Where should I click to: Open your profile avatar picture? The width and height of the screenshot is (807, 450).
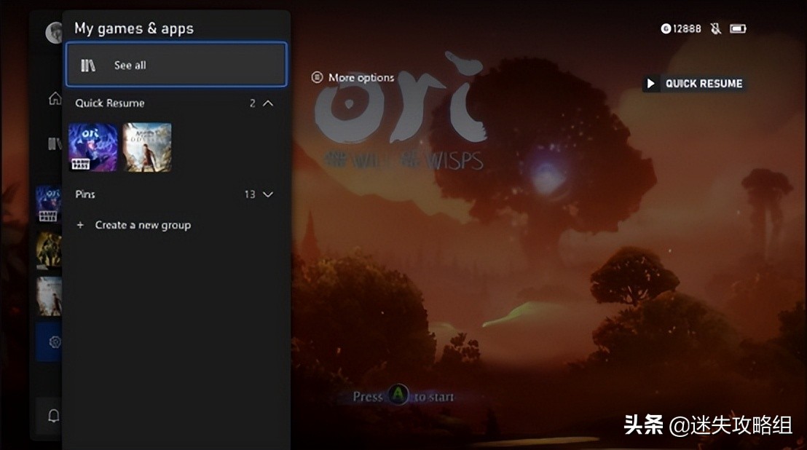pos(55,33)
